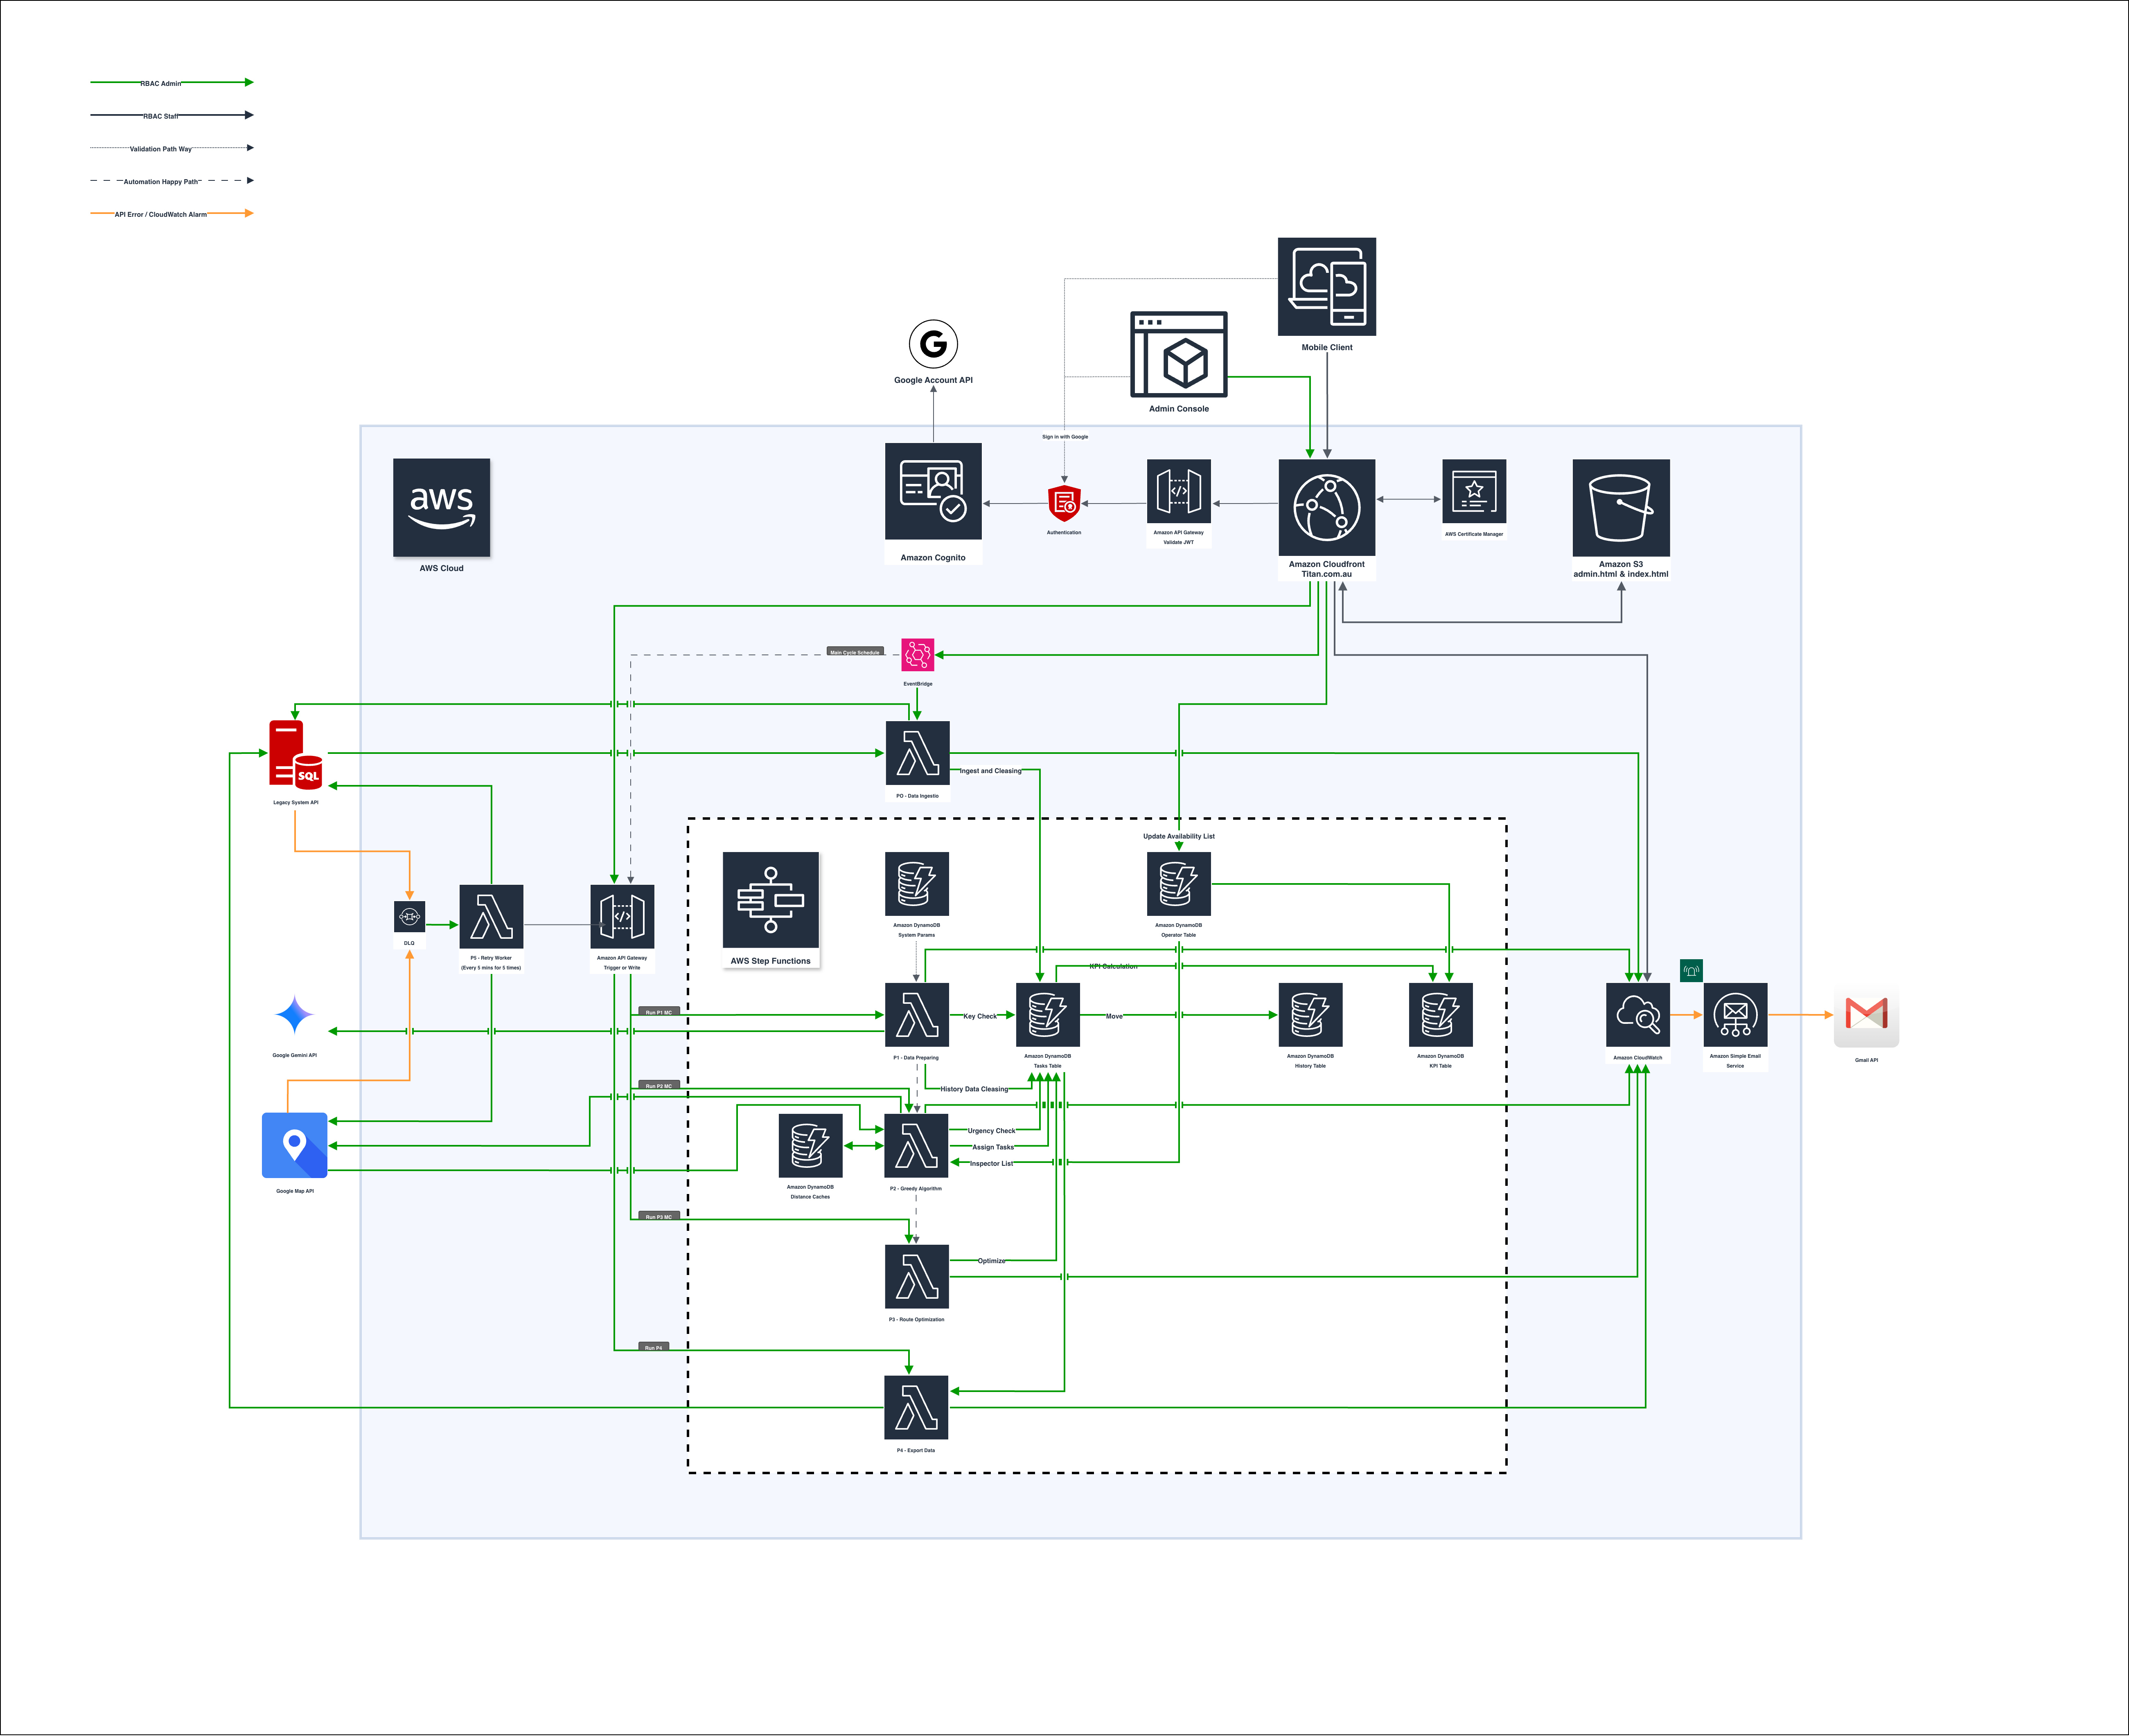The height and width of the screenshot is (1736, 2129).
Task: Click the 'KPI Calculation' edge label
Action: [1114, 966]
